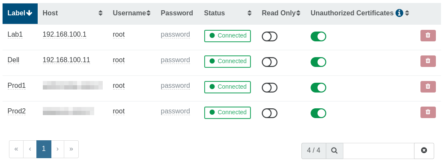Screen dimensions: 444x165
Task: Select page 1 in pagination
Action: point(44,149)
